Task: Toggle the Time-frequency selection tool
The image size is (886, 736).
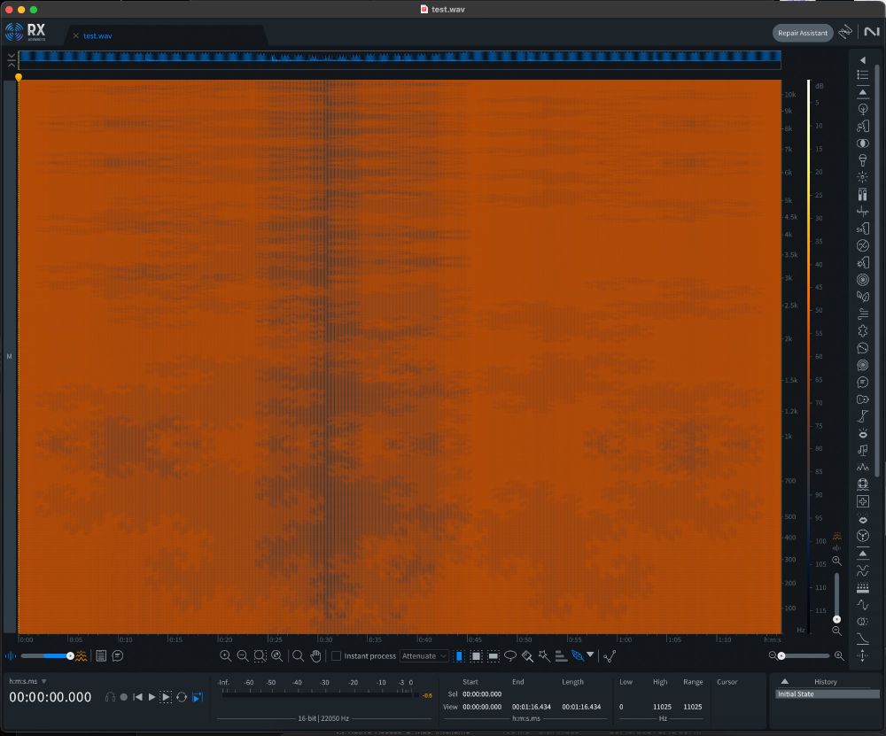Action: click(477, 655)
